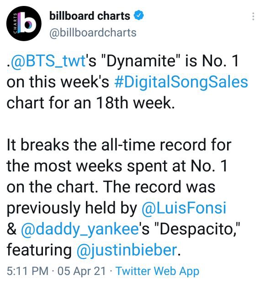Click the blue verified badge icon

139,16
